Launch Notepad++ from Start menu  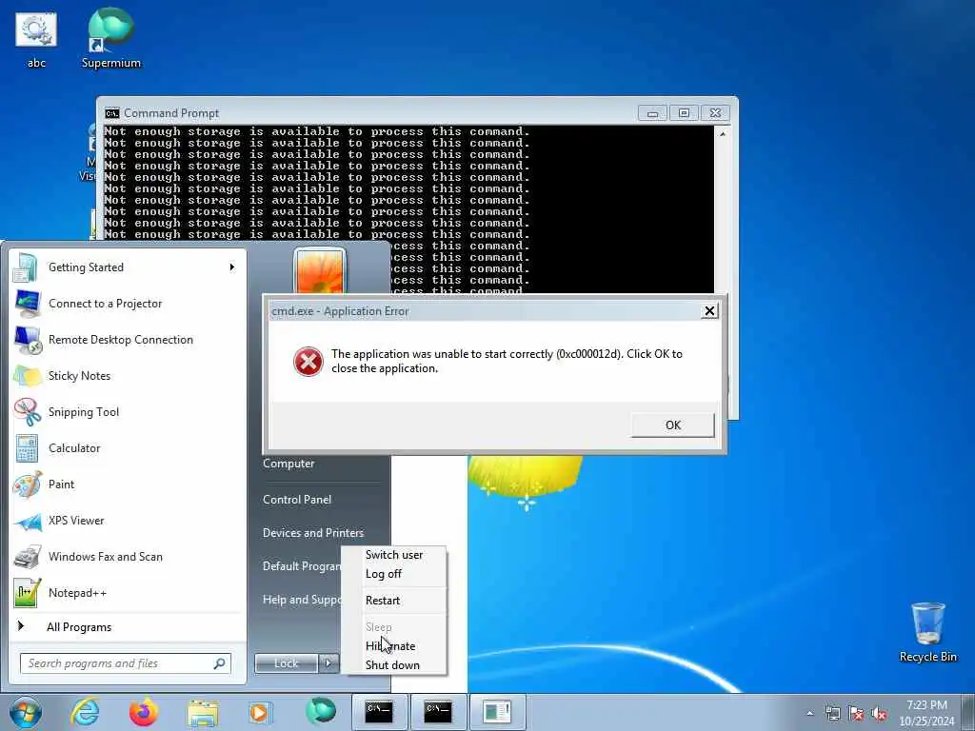tap(129, 593)
